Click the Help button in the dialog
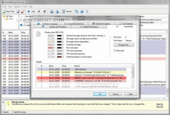The image size is (170, 115). point(131,94)
